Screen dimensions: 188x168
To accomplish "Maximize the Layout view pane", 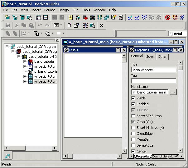I will coord(118,50).
